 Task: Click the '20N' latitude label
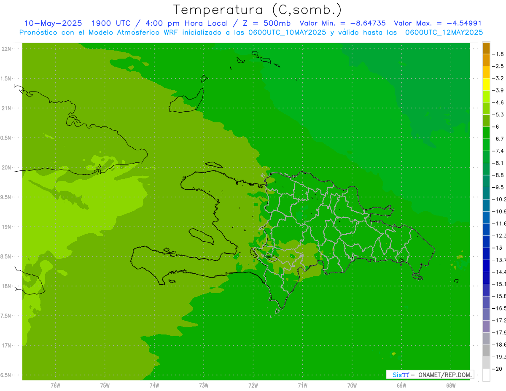pos(6,167)
